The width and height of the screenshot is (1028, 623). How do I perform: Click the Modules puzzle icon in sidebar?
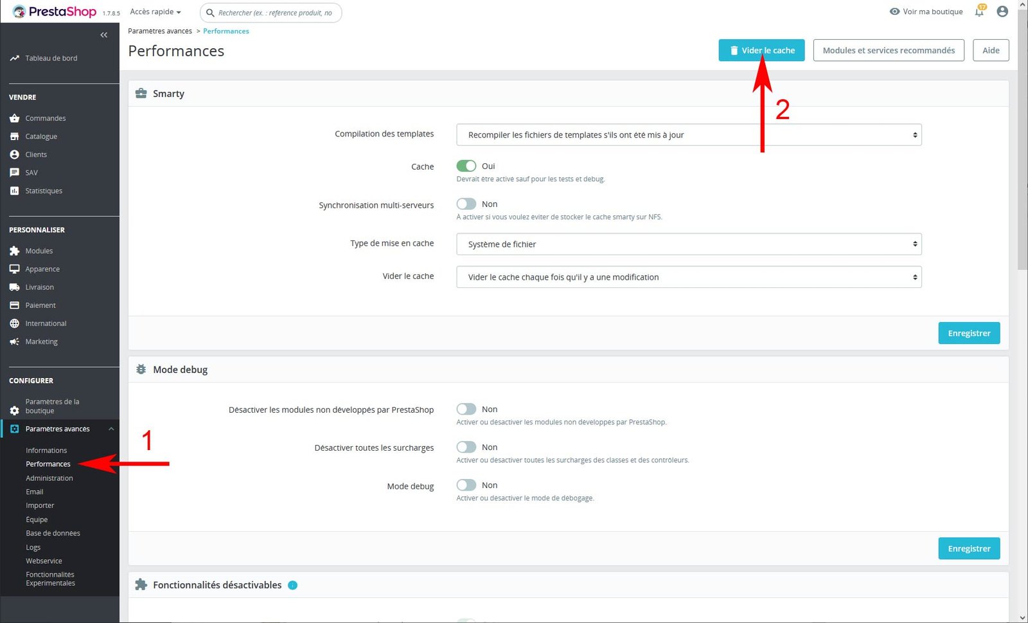14,251
